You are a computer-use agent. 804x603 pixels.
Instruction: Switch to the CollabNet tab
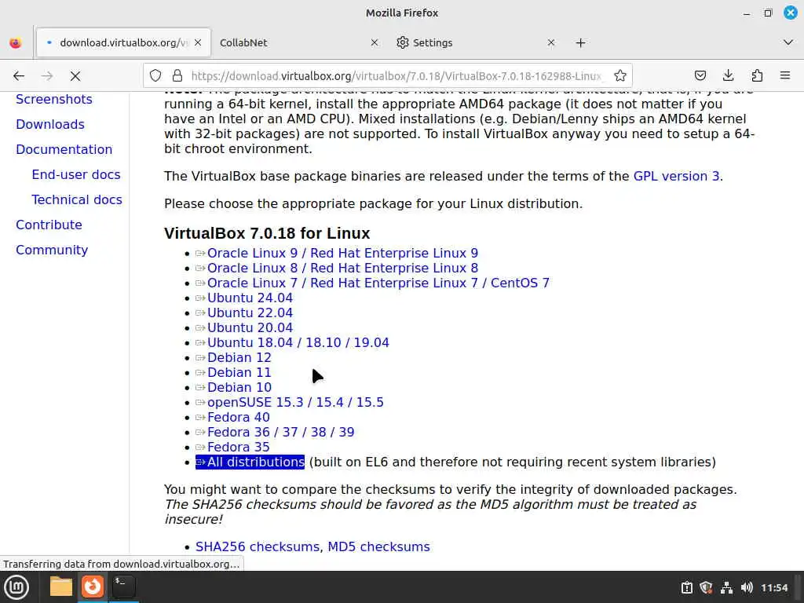299,42
